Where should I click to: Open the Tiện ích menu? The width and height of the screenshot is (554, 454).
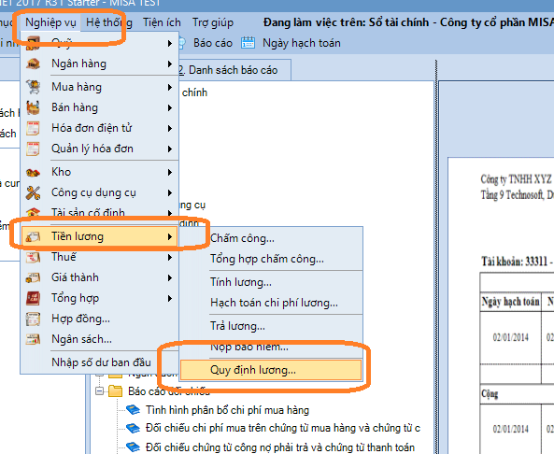point(162,22)
